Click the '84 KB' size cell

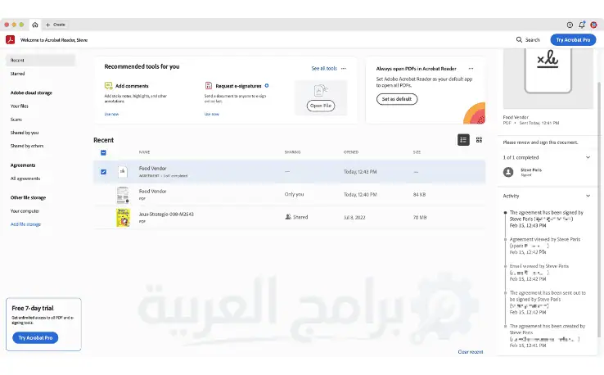(419, 195)
